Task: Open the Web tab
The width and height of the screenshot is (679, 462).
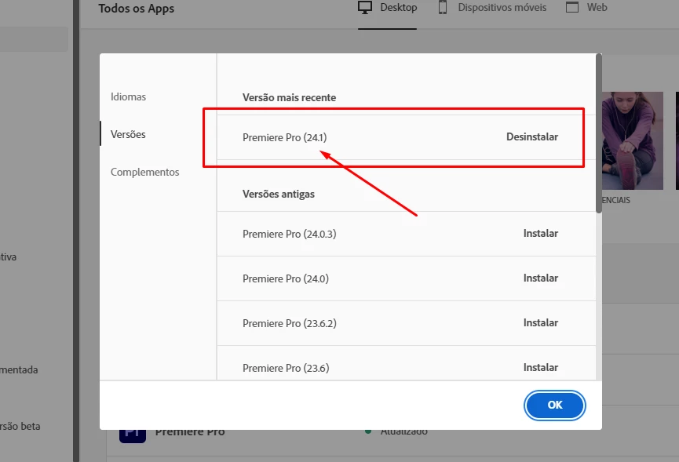Action: point(586,8)
